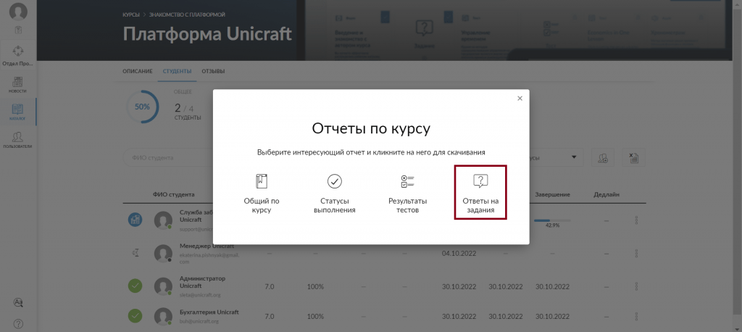Sort by Дедлайн column header
742x332 pixels.
(606, 195)
